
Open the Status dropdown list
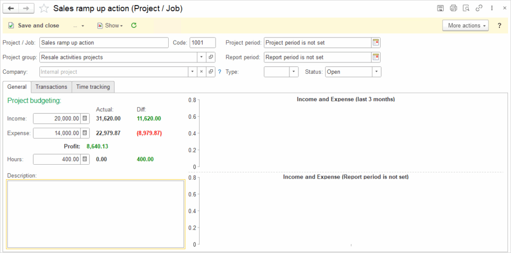(x=377, y=72)
